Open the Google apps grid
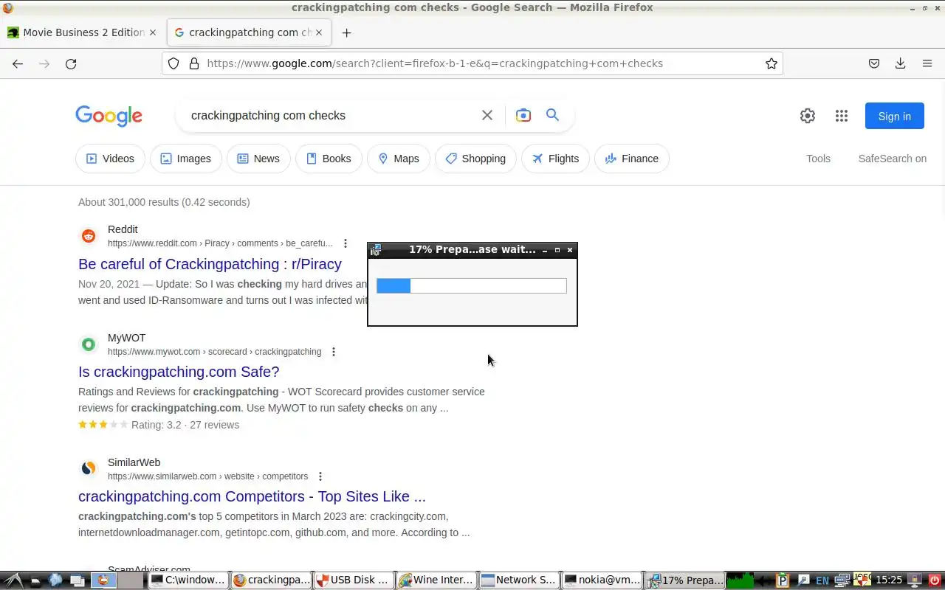The image size is (945, 590). pyautogui.click(x=842, y=116)
